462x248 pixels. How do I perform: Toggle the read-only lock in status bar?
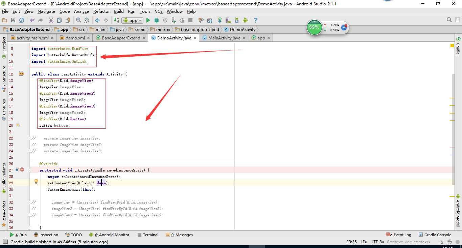coord(442,242)
